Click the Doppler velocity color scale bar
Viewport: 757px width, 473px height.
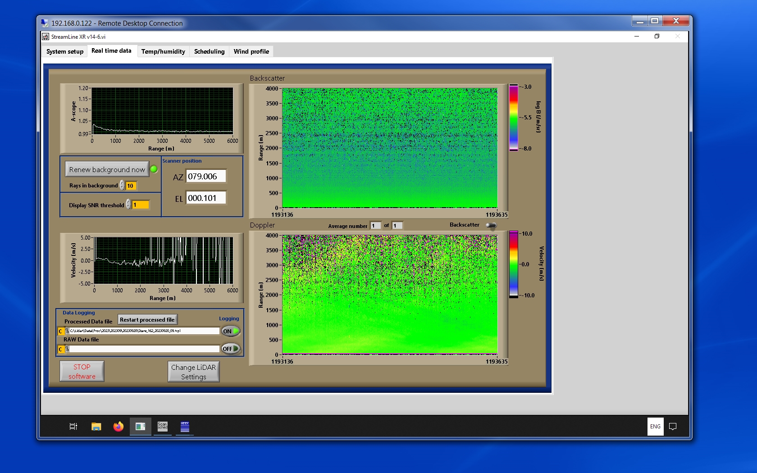(x=514, y=264)
